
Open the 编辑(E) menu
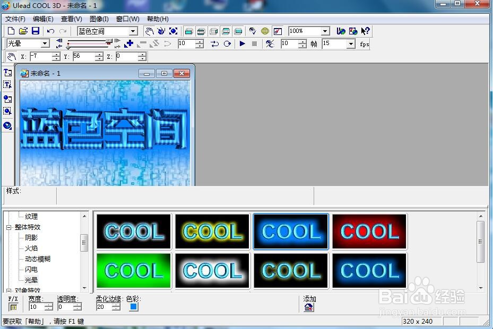point(43,19)
